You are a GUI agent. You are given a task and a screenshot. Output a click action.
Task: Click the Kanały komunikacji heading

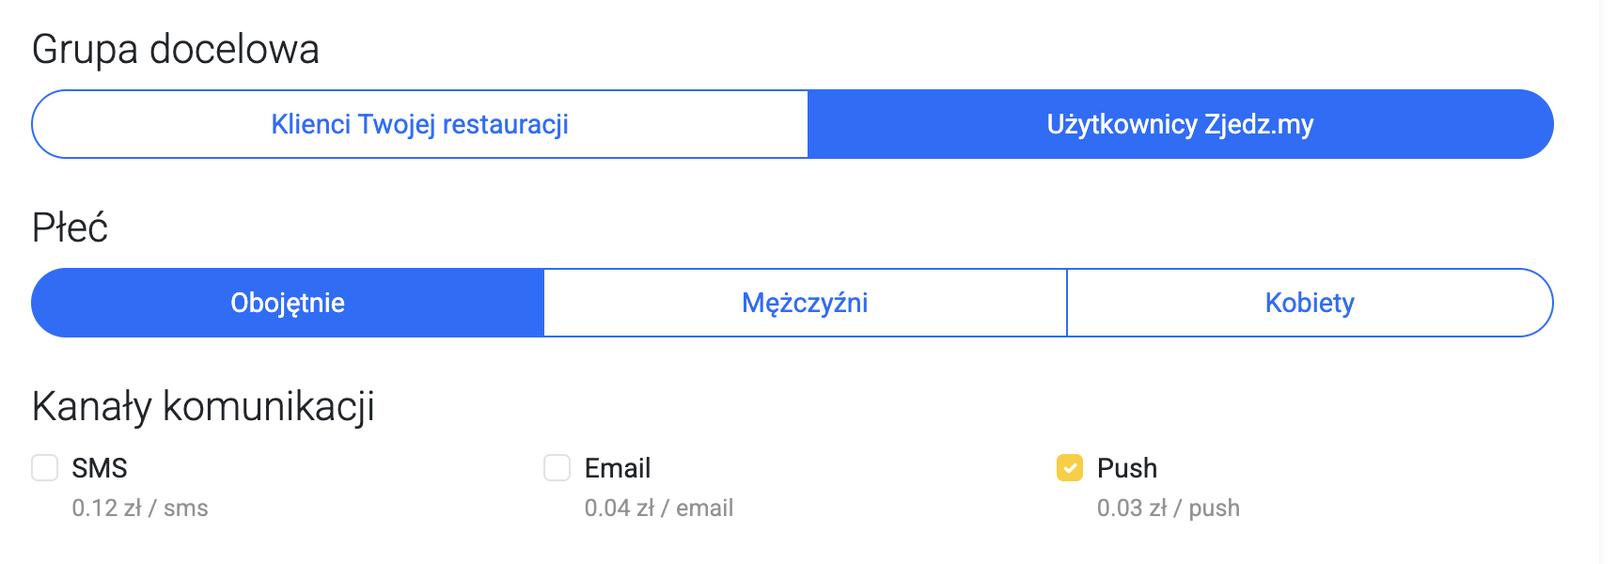coord(203,407)
